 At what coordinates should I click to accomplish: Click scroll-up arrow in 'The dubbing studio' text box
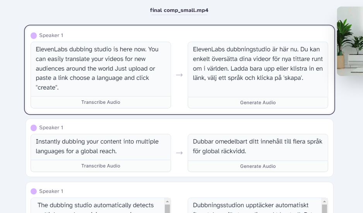pyautogui.click(x=168, y=201)
